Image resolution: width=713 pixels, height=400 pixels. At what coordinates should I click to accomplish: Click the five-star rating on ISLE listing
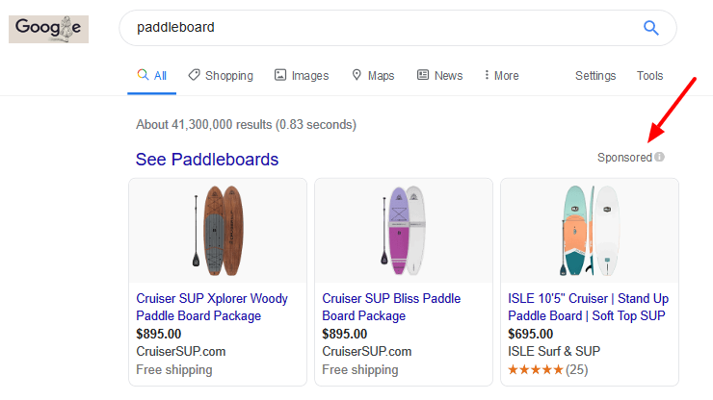click(x=535, y=369)
